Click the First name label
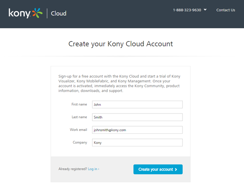 [x=79, y=104]
